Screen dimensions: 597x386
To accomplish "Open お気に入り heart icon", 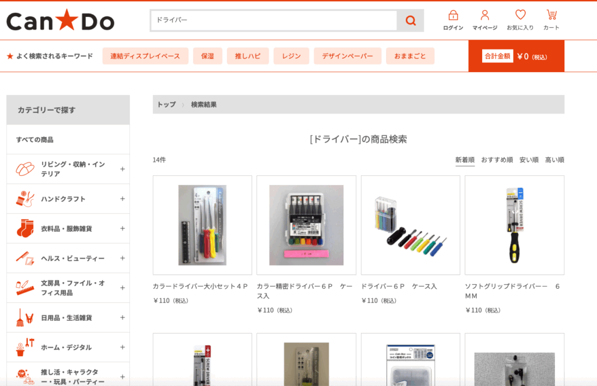I will pyautogui.click(x=520, y=15).
